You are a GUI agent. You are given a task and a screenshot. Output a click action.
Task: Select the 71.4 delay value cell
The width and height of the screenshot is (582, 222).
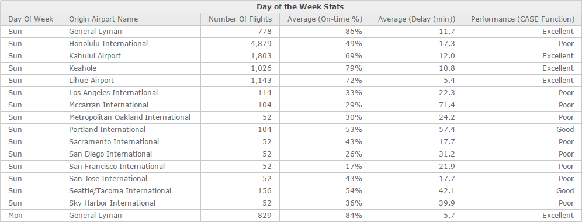(x=417, y=105)
